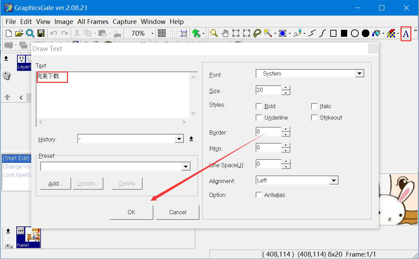Select the Curve tool
Viewport: 419px width, 259px height.
323,33
